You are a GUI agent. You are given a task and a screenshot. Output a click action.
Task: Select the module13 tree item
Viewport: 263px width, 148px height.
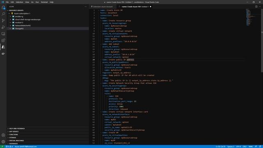click(x=48, y=23)
